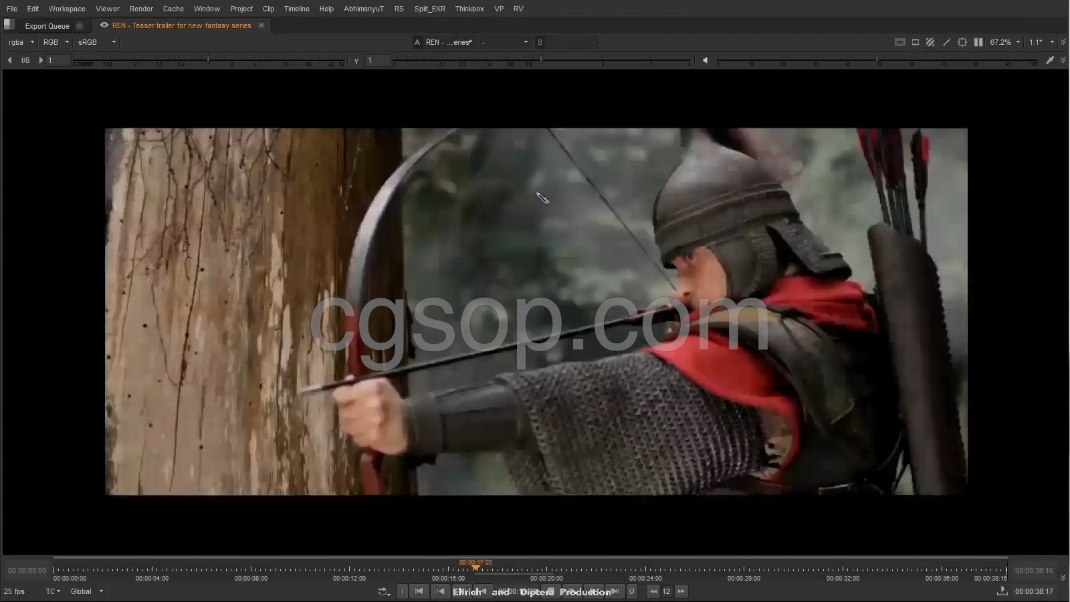1070x602 pixels.
Task: Click the color picker eyedropper icon
Action: [x=1050, y=60]
